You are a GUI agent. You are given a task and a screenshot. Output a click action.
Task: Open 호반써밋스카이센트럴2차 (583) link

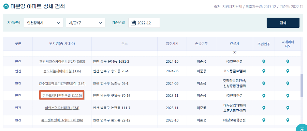pos(62,62)
